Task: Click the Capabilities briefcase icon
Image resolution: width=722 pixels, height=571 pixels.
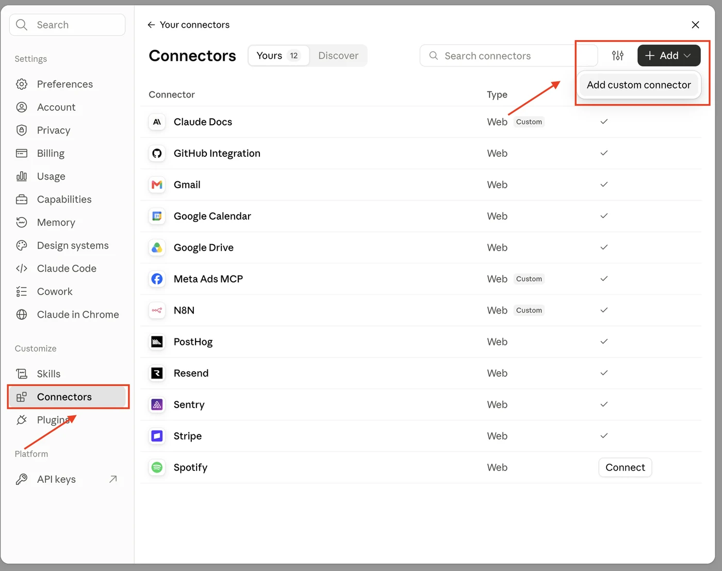Action: click(x=22, y=200)
